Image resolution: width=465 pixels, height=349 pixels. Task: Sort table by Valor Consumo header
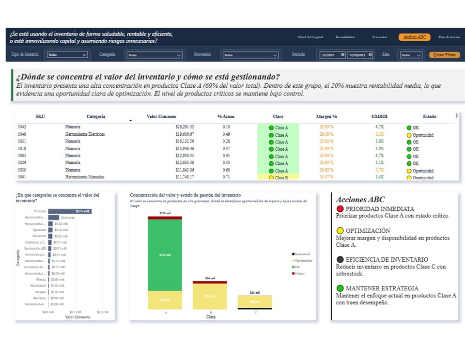tap(161, 117)
